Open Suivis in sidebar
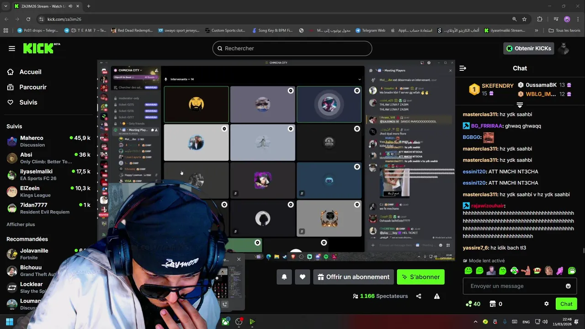The height and width of the screenshot is (329, 585). pyautogui.click(x=22, y=102)
